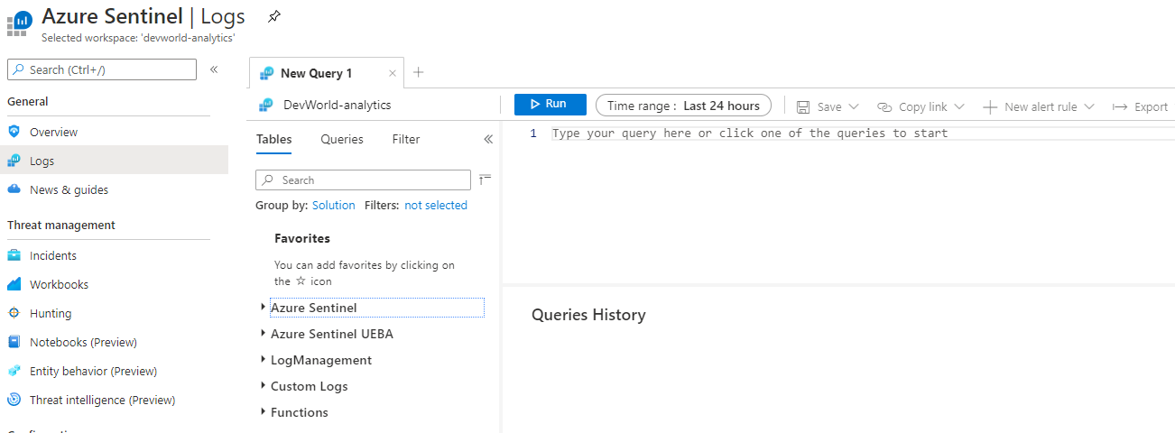Pin the Azure Sentinel Logs blade

click(x=274, y=16)
